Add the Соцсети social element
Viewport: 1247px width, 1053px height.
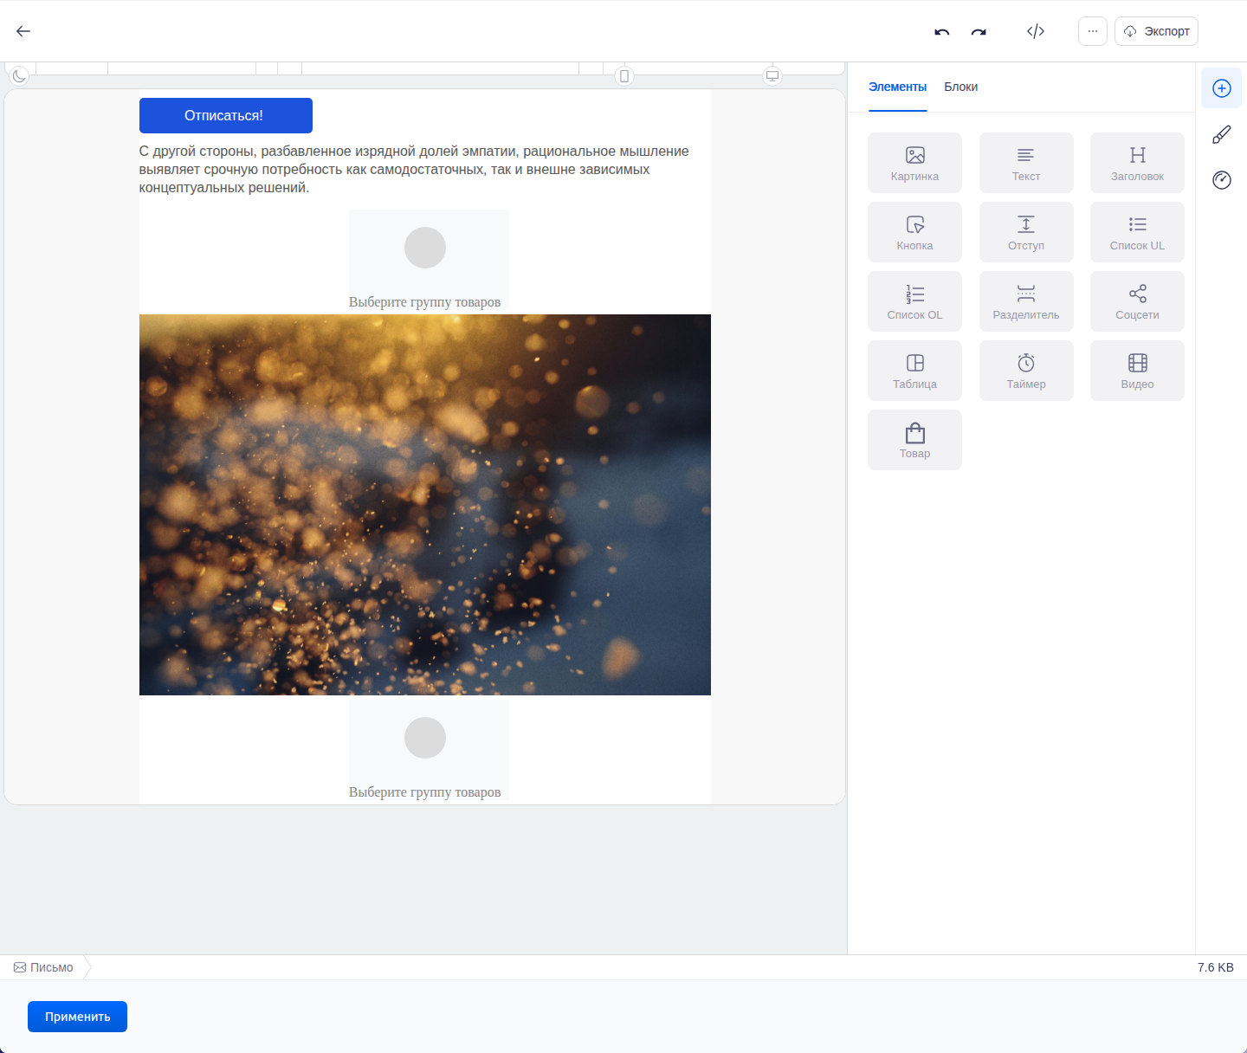(1137, 301)
